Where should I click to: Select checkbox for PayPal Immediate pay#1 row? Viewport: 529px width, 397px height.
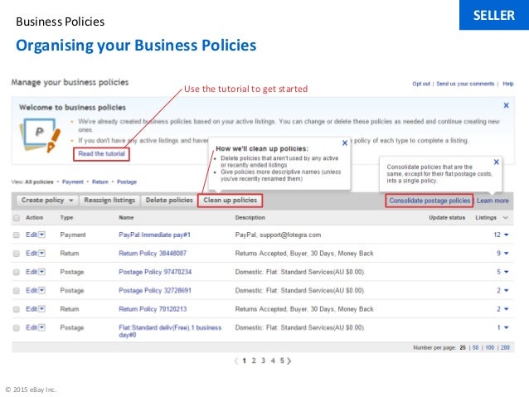coord(17,235)
